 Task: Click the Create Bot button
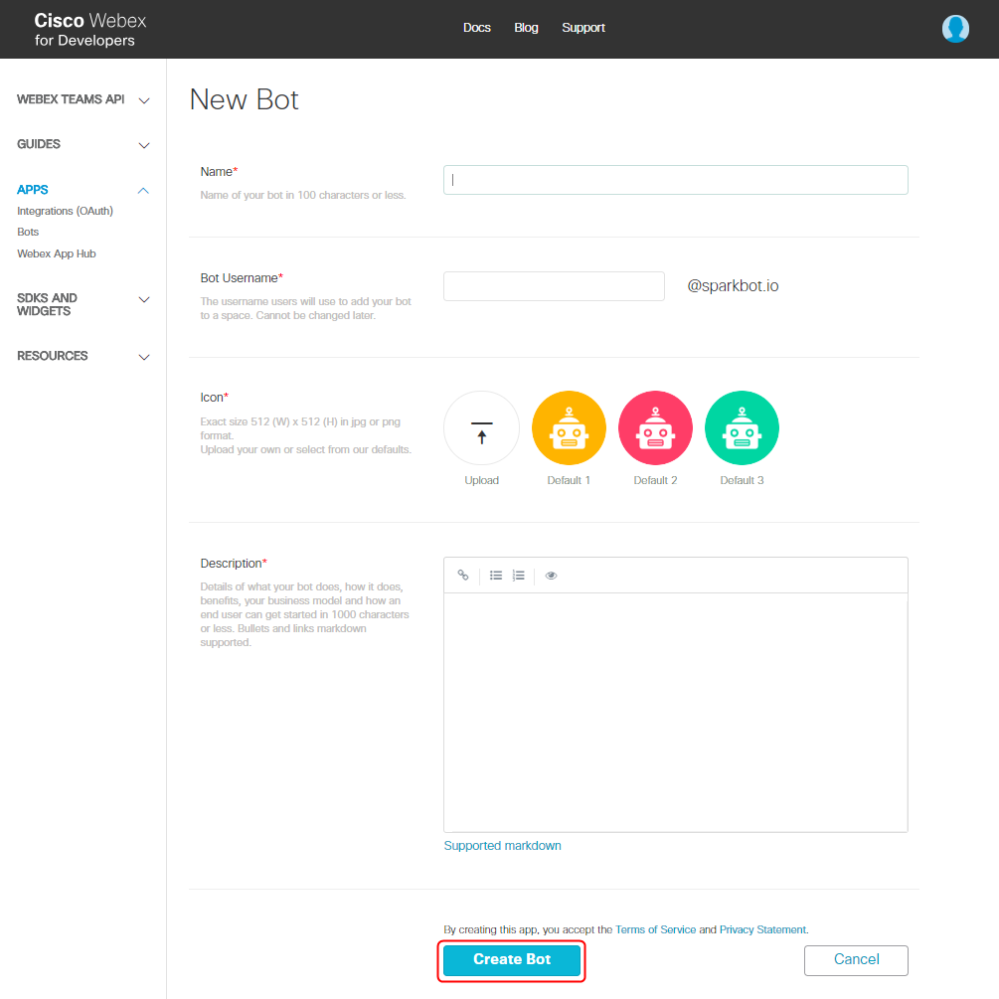pos(512,960)
